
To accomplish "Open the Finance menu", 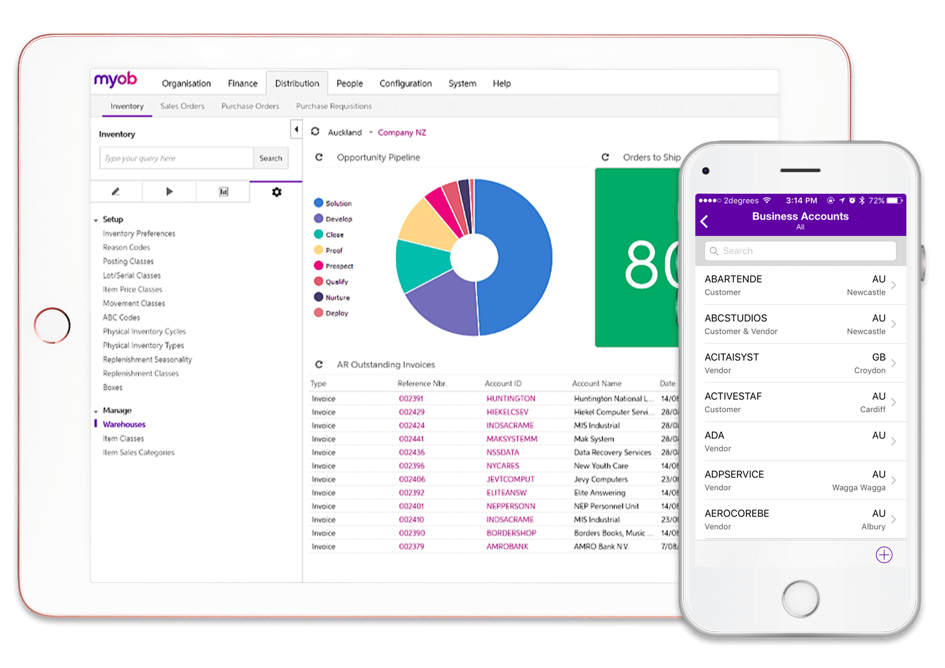I will 242,83.
